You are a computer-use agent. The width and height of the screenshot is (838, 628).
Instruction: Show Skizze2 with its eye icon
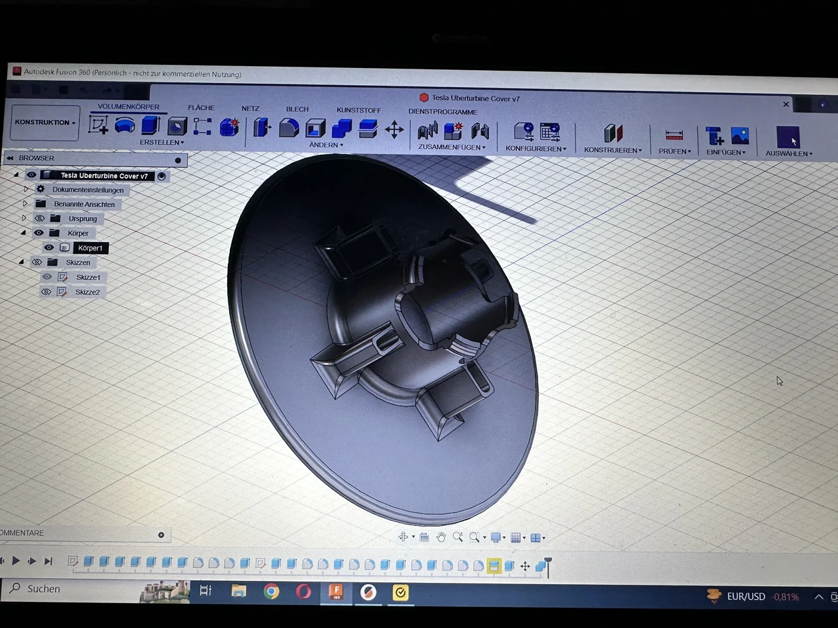(x=46, y=292)
